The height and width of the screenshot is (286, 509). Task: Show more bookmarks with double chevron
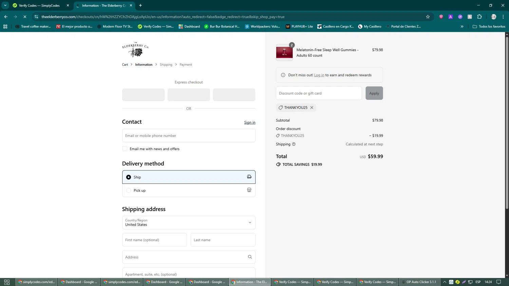pos(462,26)
